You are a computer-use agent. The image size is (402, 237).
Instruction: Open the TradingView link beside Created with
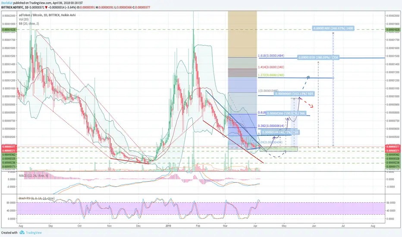pos(34,233)
